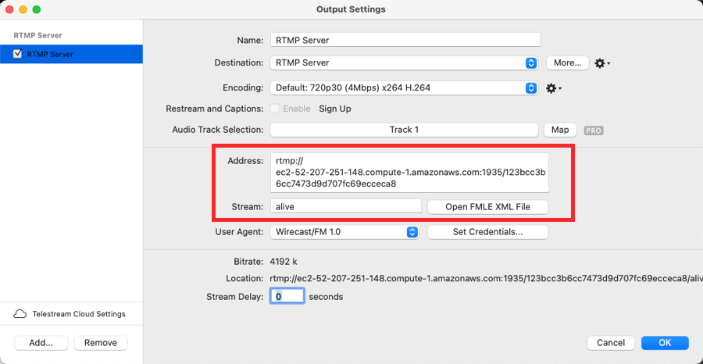This screenshot has width=703, height=364.
Task: Click the Telestream Cloud icon
Action: 20,314
